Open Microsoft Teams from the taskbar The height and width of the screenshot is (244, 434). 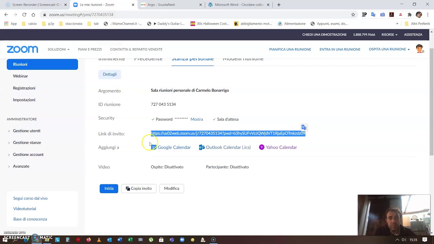[x=172, y=240]
